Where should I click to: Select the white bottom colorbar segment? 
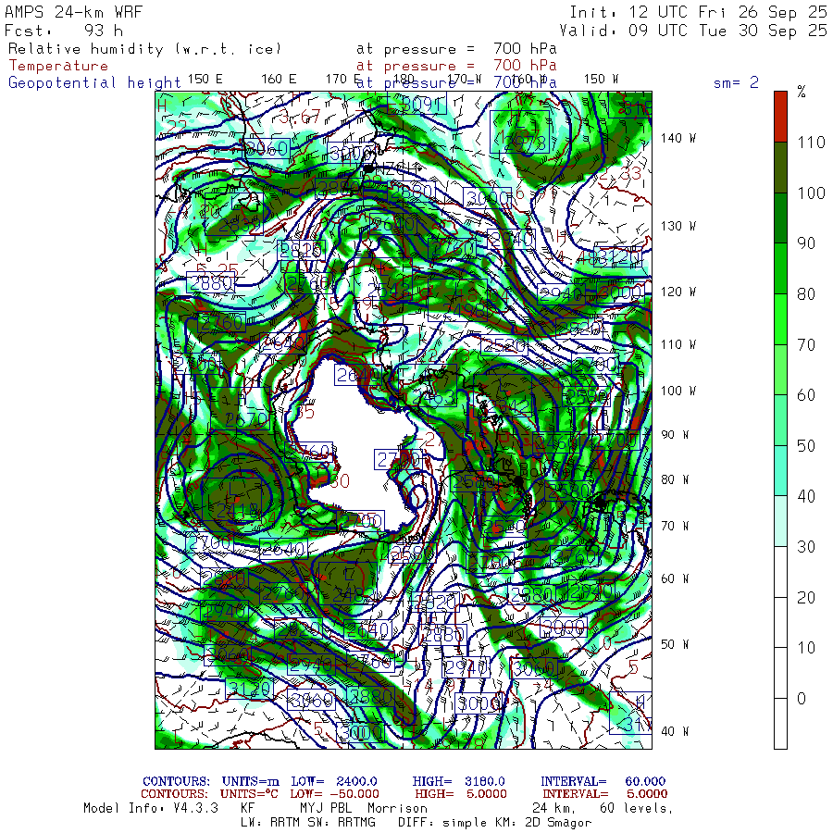[781, 723]
